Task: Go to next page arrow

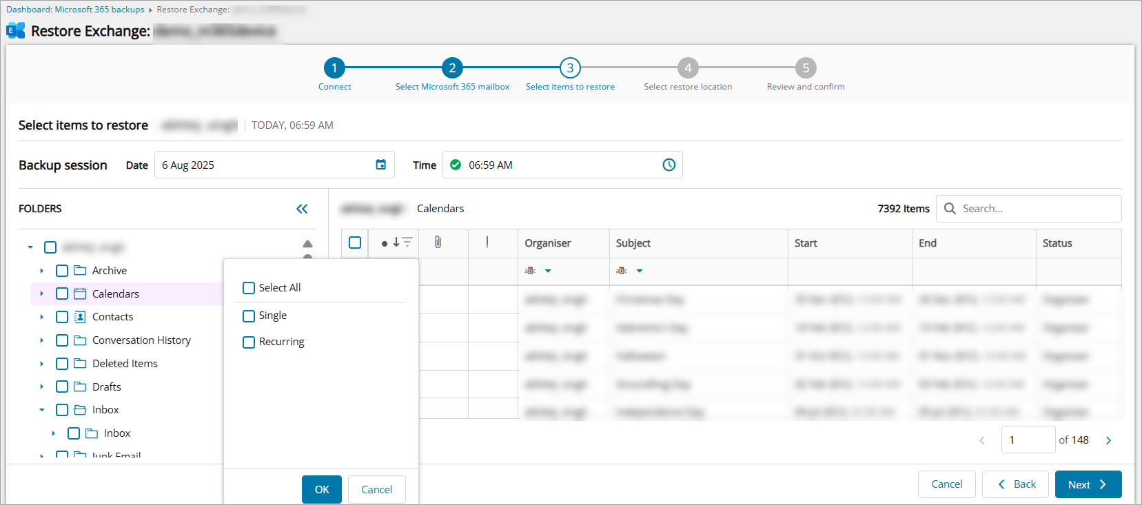Action: tap(1108, 440)
